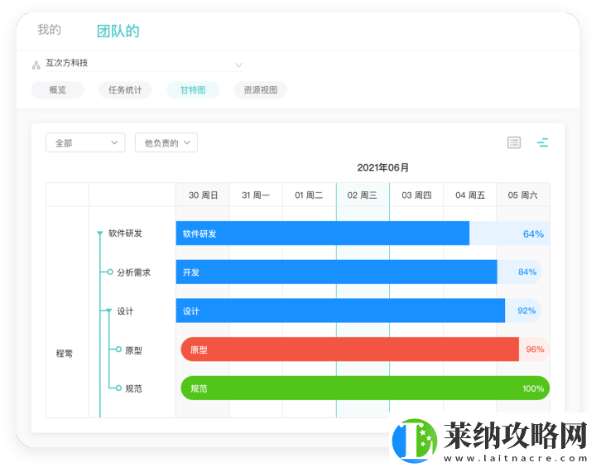Viewport: 596px width, 468px height.
Task: Click the 100% progress value
Action: (x=533, y=388)
